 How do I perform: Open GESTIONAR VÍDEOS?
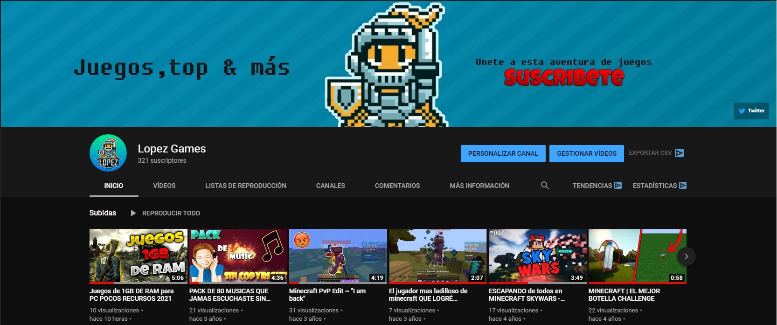tap(587, 153)
